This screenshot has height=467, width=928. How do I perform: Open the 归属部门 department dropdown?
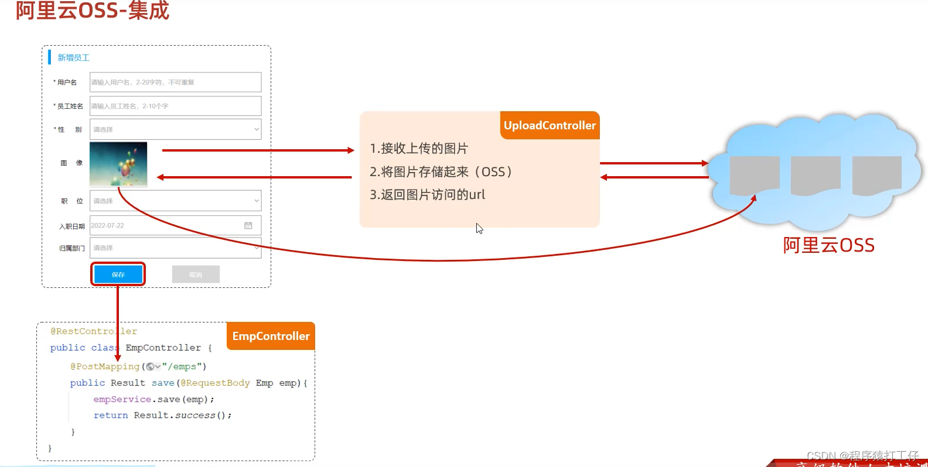tap(175, 248)
